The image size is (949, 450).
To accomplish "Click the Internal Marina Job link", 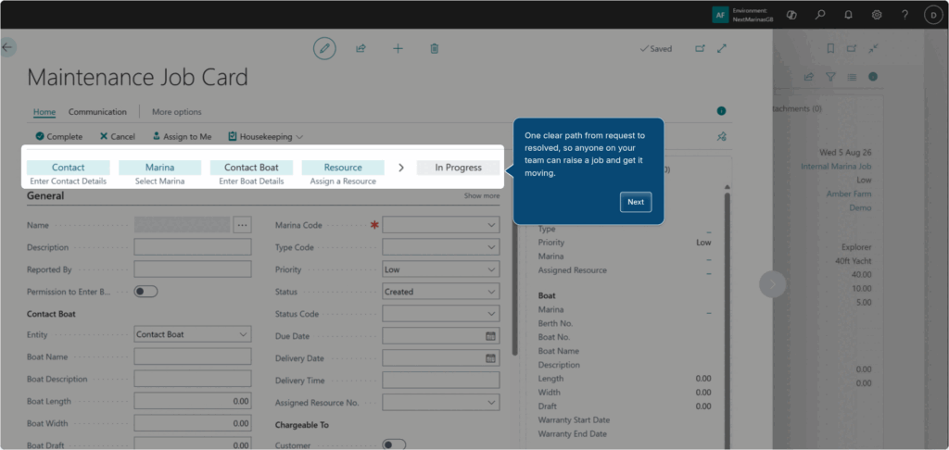I will pos(836,167).
